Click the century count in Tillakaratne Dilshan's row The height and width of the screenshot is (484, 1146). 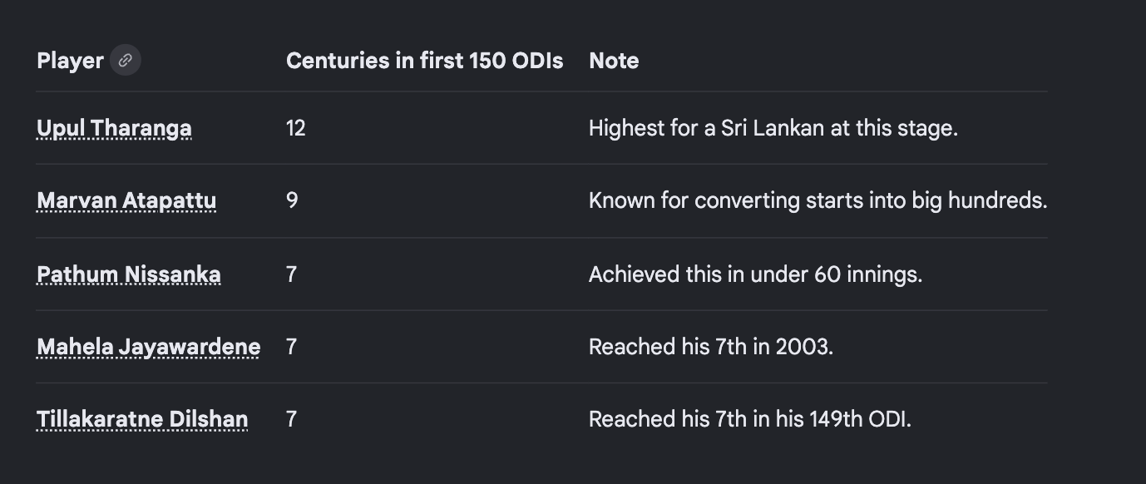point(291,418)
